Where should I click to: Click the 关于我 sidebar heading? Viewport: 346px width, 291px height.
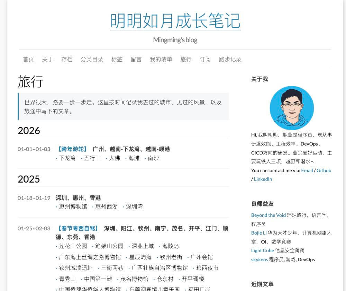[259, 79]
